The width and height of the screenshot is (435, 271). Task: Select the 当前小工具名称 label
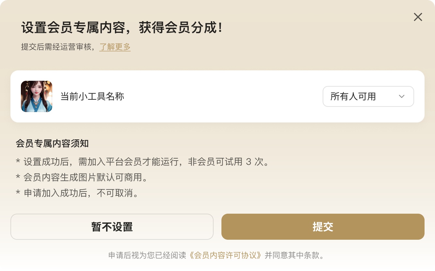tap(92, 96)
